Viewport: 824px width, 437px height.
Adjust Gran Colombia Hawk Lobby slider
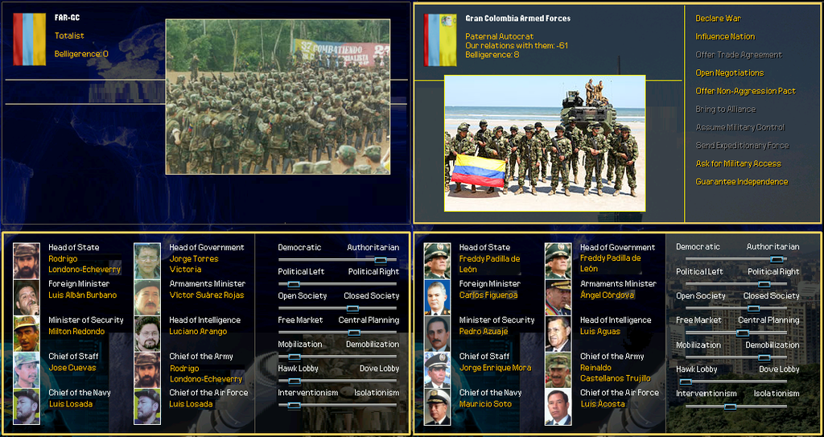point(686,381)
